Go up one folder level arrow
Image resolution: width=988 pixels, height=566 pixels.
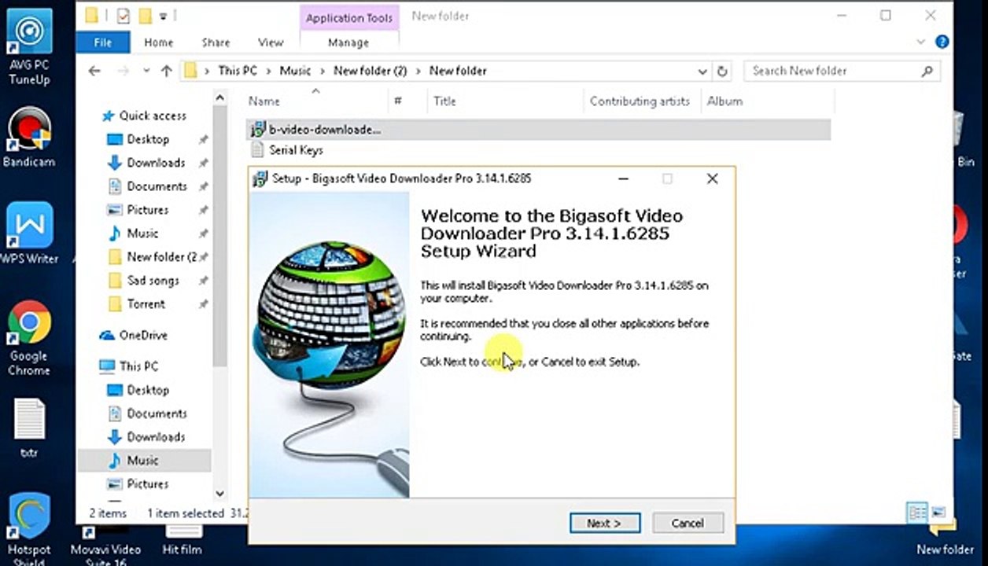tap(166, 71)
